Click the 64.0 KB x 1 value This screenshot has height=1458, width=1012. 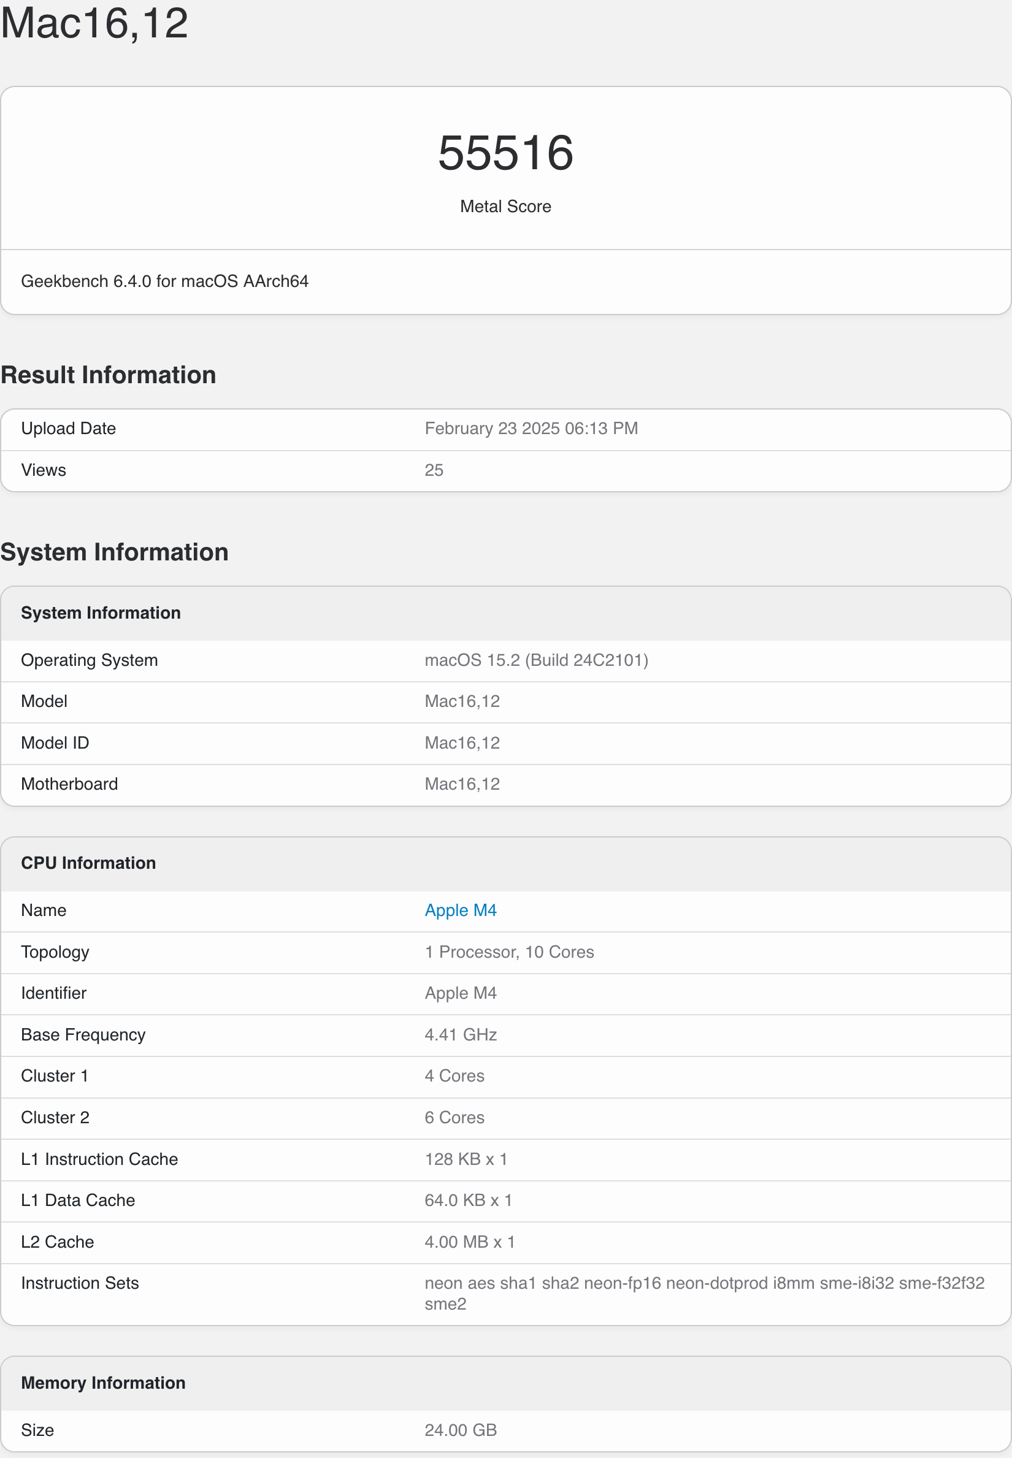469,1200
